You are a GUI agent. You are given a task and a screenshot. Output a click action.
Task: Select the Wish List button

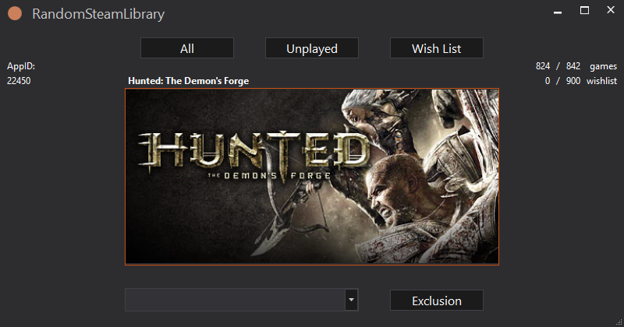click(x=436, y=48)
